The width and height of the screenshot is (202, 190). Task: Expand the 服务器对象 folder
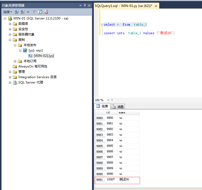[x=10, y=34]
